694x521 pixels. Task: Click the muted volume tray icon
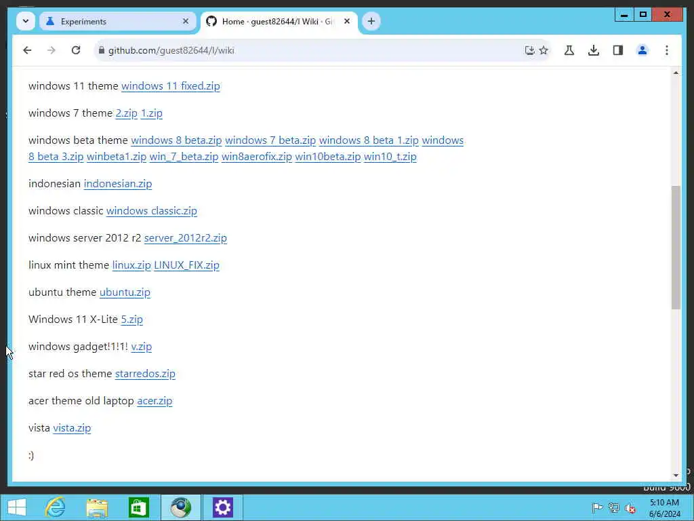click(x=630, y=507)
